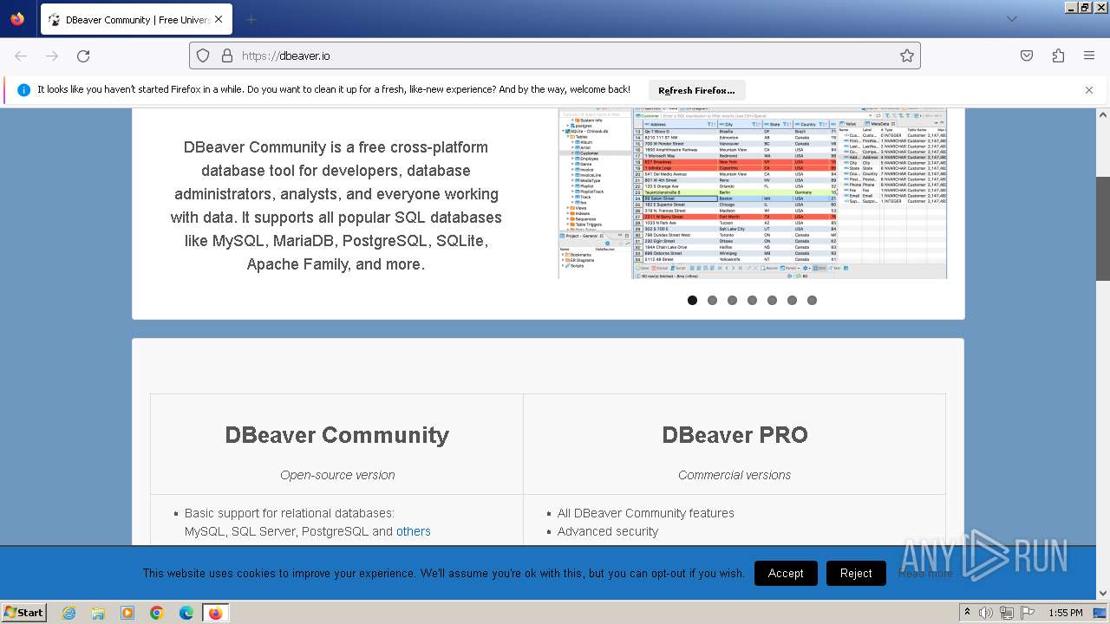Launch Internet Explorer from taskbar
This screenshot has height=624, width=1110.
pyautogui.click(x=69, y=613)
